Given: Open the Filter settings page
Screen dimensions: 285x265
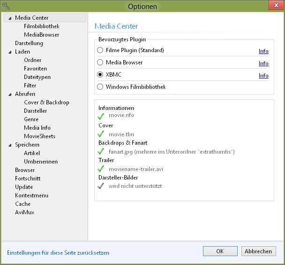Looking at the screenshot, I should click(x=30, y=86).
